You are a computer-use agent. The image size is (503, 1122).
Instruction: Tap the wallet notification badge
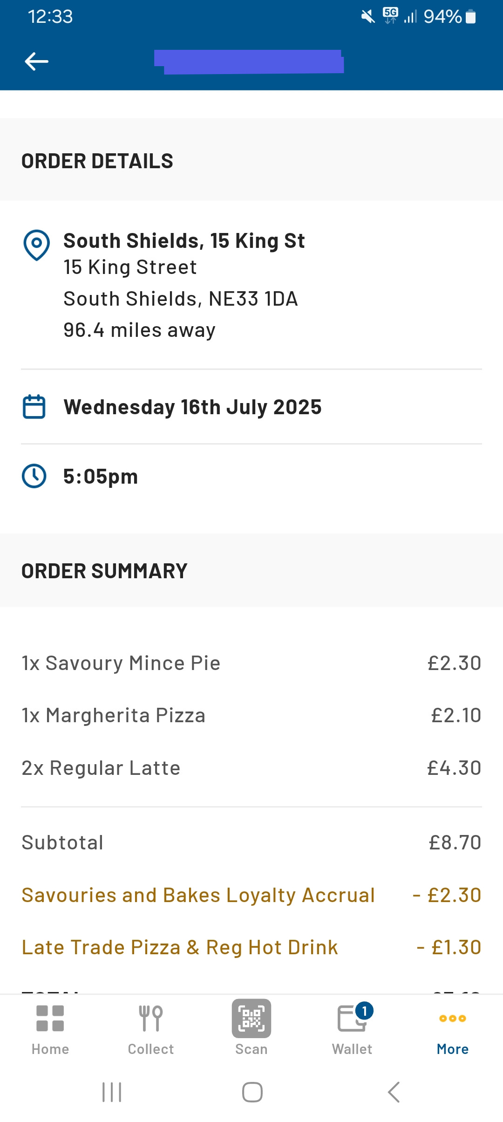[364, 1011]
